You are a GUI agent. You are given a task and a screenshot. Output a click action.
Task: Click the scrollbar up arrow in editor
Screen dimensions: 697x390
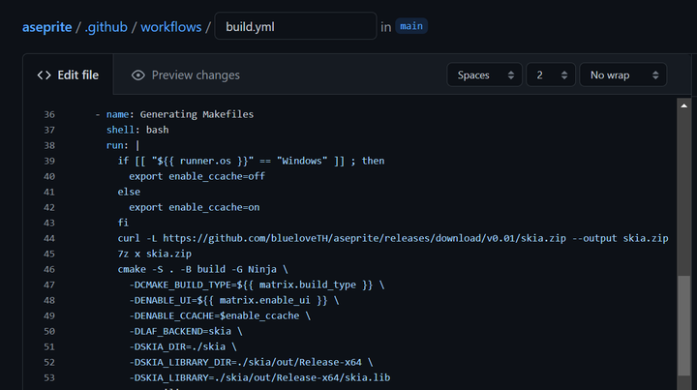click(x=684, y=105)
